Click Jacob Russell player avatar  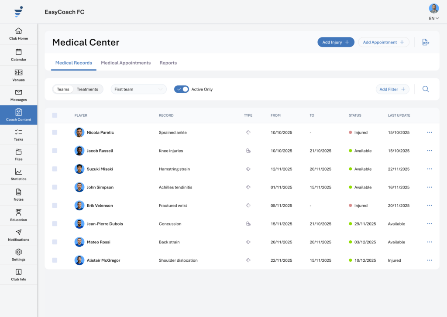click(79, 151)
